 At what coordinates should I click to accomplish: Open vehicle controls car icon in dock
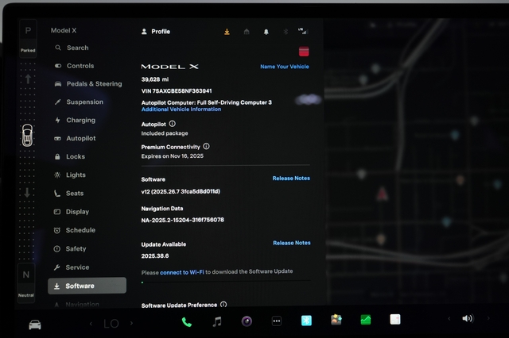point(35,324)
